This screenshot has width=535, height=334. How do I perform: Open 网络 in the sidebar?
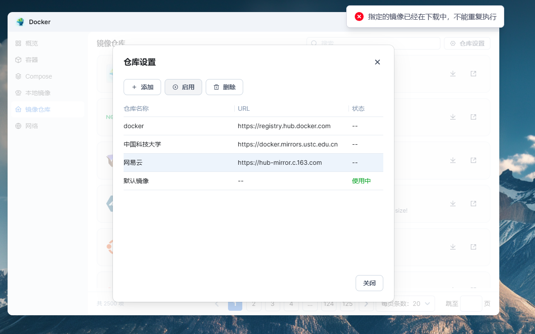[x=48, y=126]
